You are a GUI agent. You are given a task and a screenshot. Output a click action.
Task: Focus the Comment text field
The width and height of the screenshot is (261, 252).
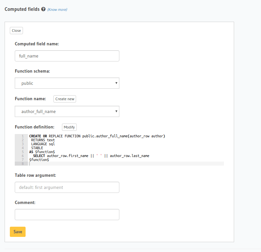[67, 215]
